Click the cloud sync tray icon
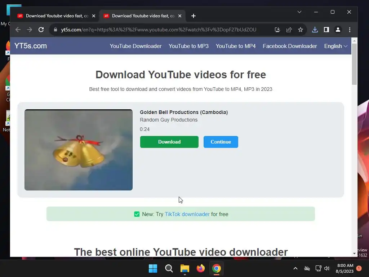The image size is (369, 277). coord(307,268)
